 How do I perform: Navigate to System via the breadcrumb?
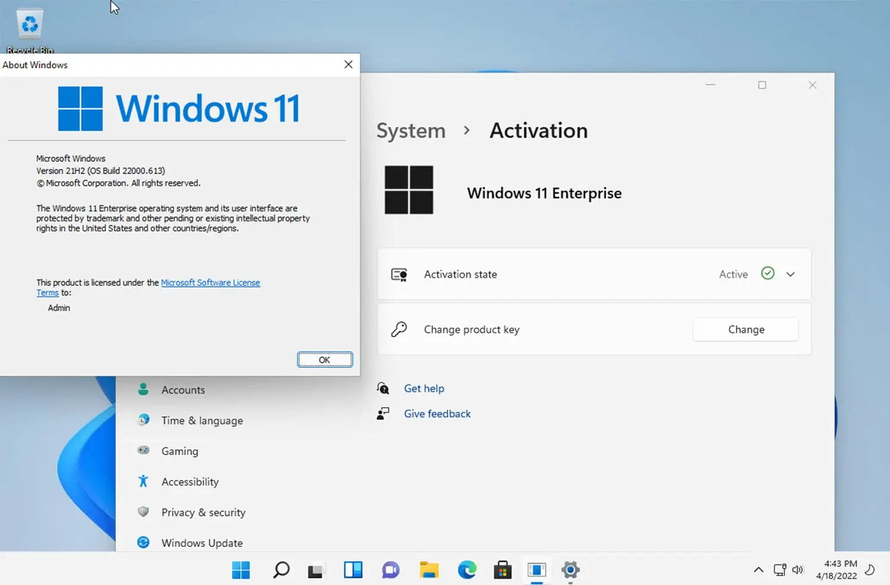(x=411, y=131)
